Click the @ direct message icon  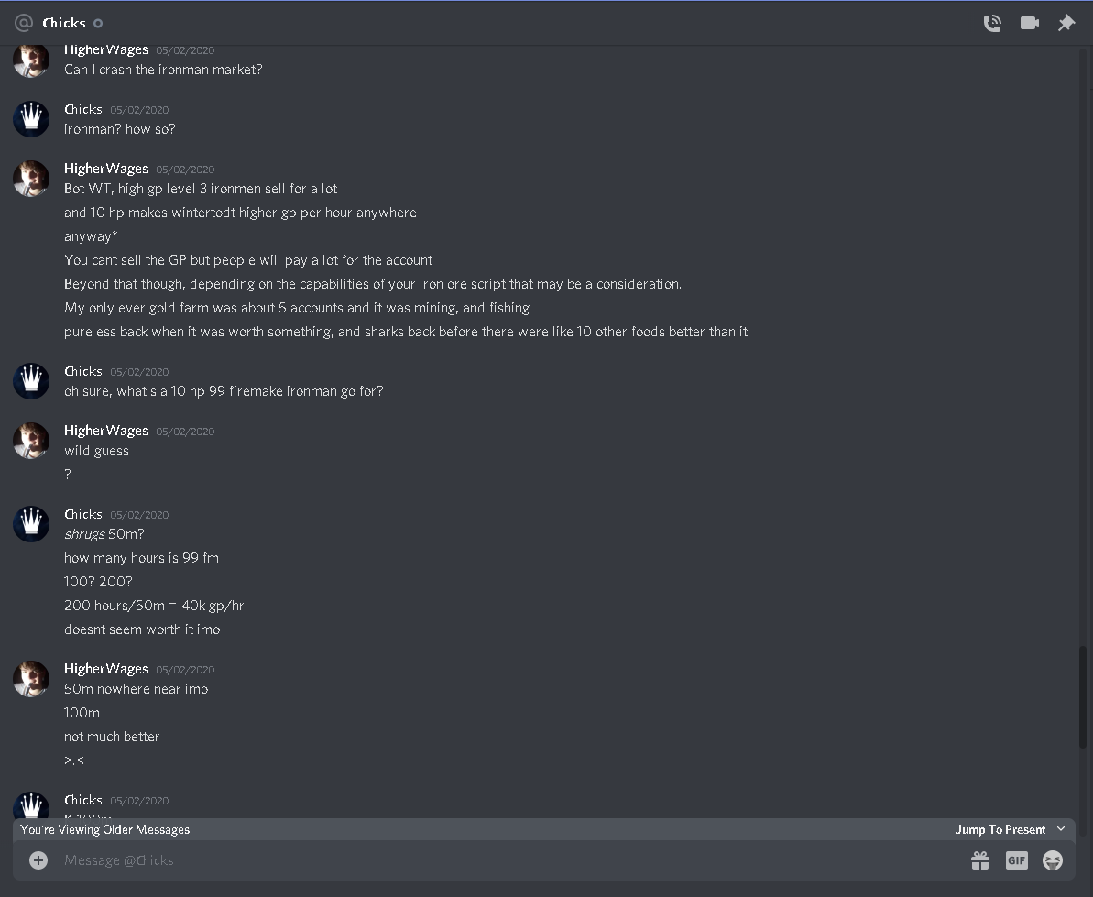point(24,23)
